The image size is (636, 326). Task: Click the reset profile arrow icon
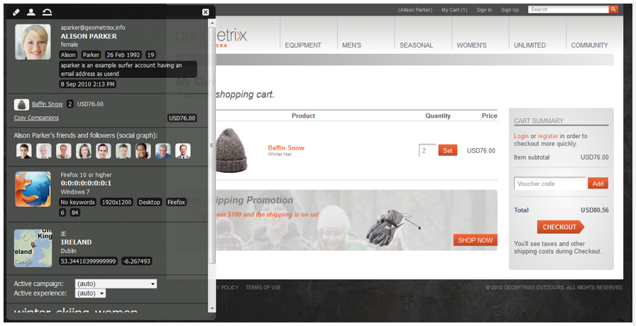pyautogui.click(x=47, y=12)
